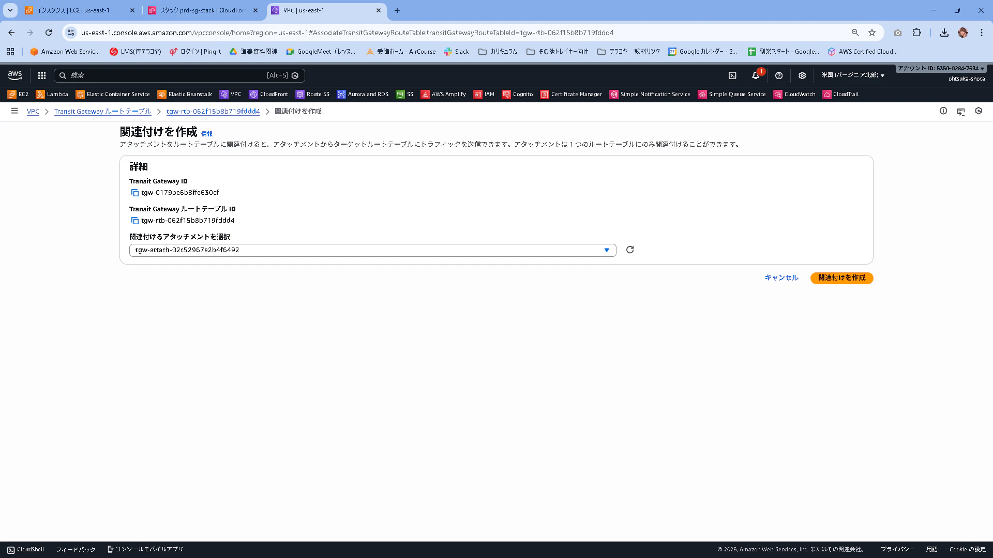Go to VPC breadcrumb link

point(33,112)
